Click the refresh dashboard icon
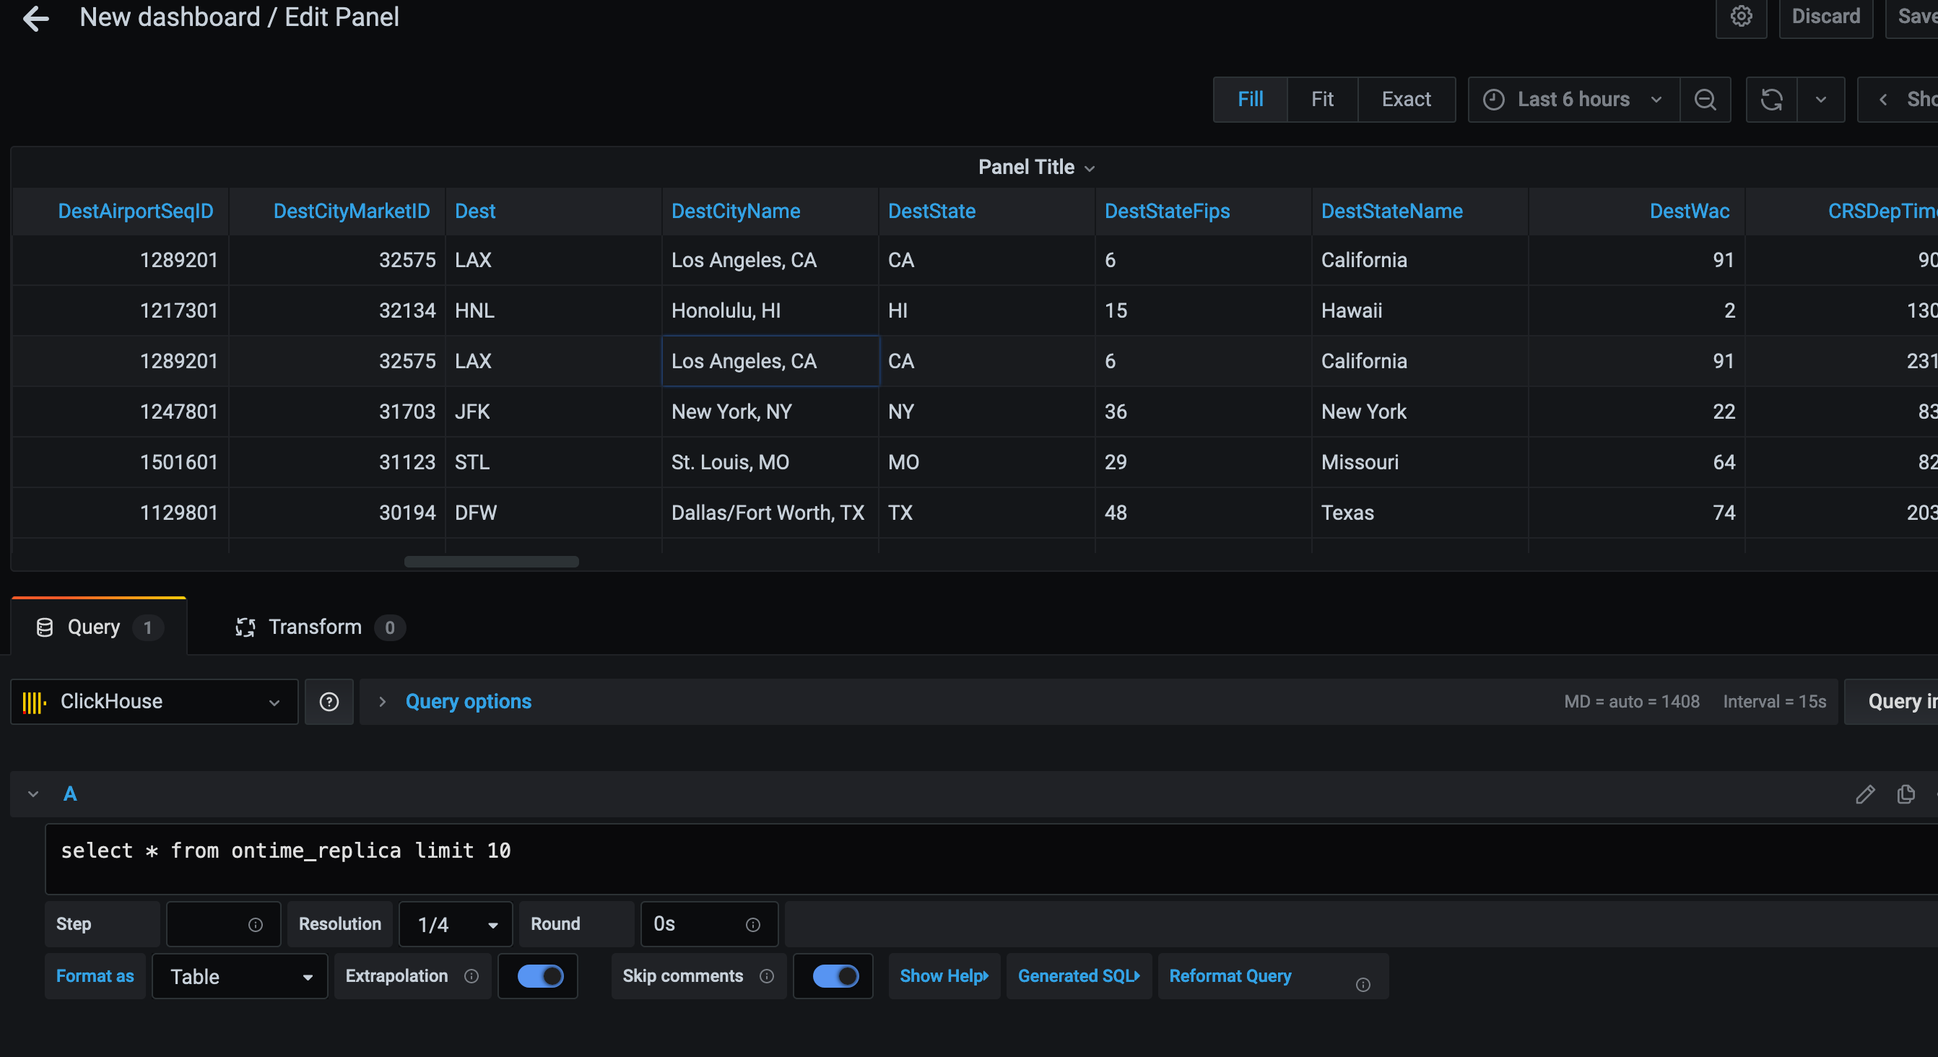Image resolution: width=1938 pixels, height=1057 pixels. coord(1771,100)
